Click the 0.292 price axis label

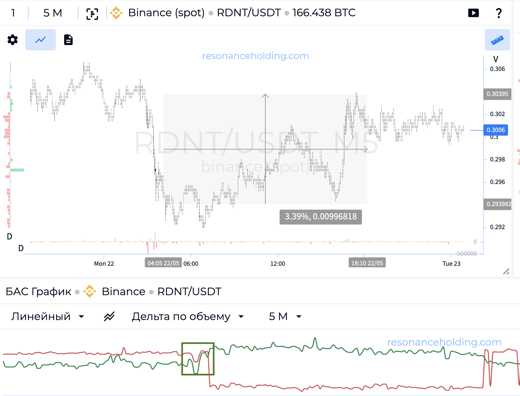click(x=497, y=227)
